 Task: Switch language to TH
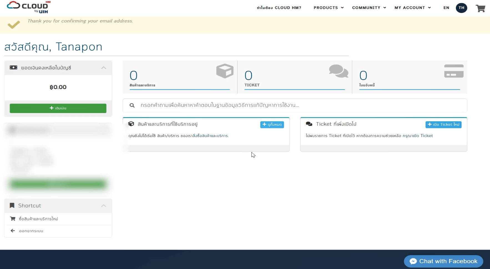(x=461, y=8)
